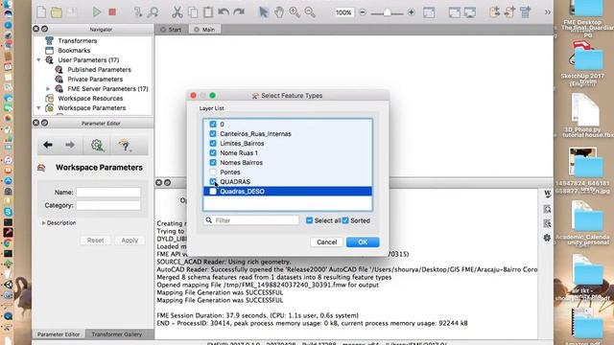614x345 pixels.
Task: Uncheck Nome Ruas 1 layer checkbox
Action: (213, 153)
